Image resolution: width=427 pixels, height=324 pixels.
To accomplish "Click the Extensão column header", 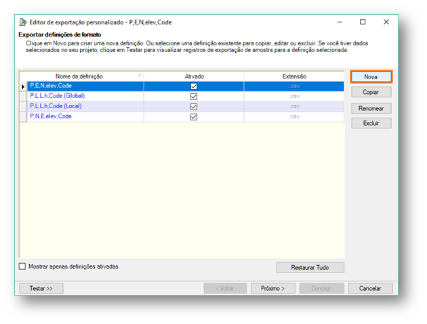I will coord(293,76).
